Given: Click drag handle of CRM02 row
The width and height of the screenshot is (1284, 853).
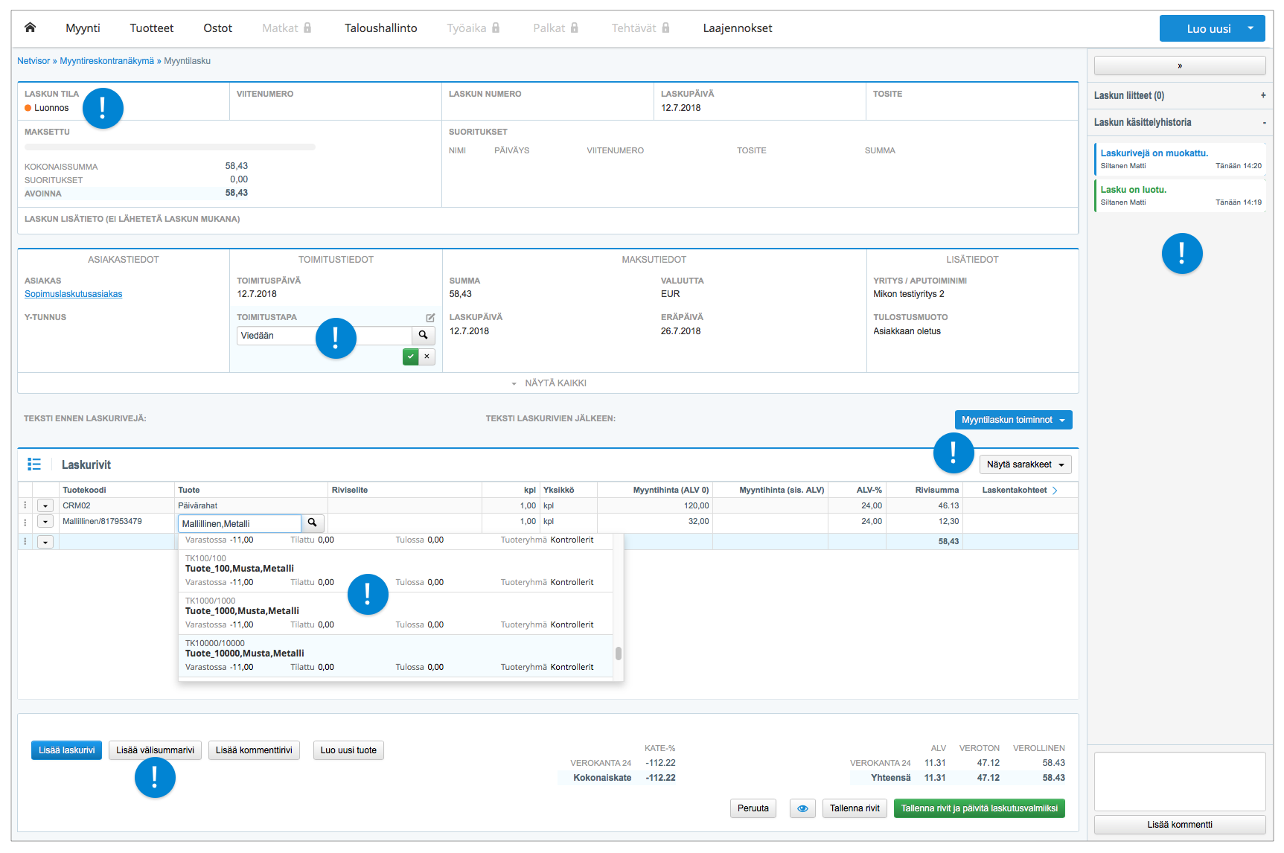Looking at the screenshot, I should pyautogui.click(x=25, y=505).
